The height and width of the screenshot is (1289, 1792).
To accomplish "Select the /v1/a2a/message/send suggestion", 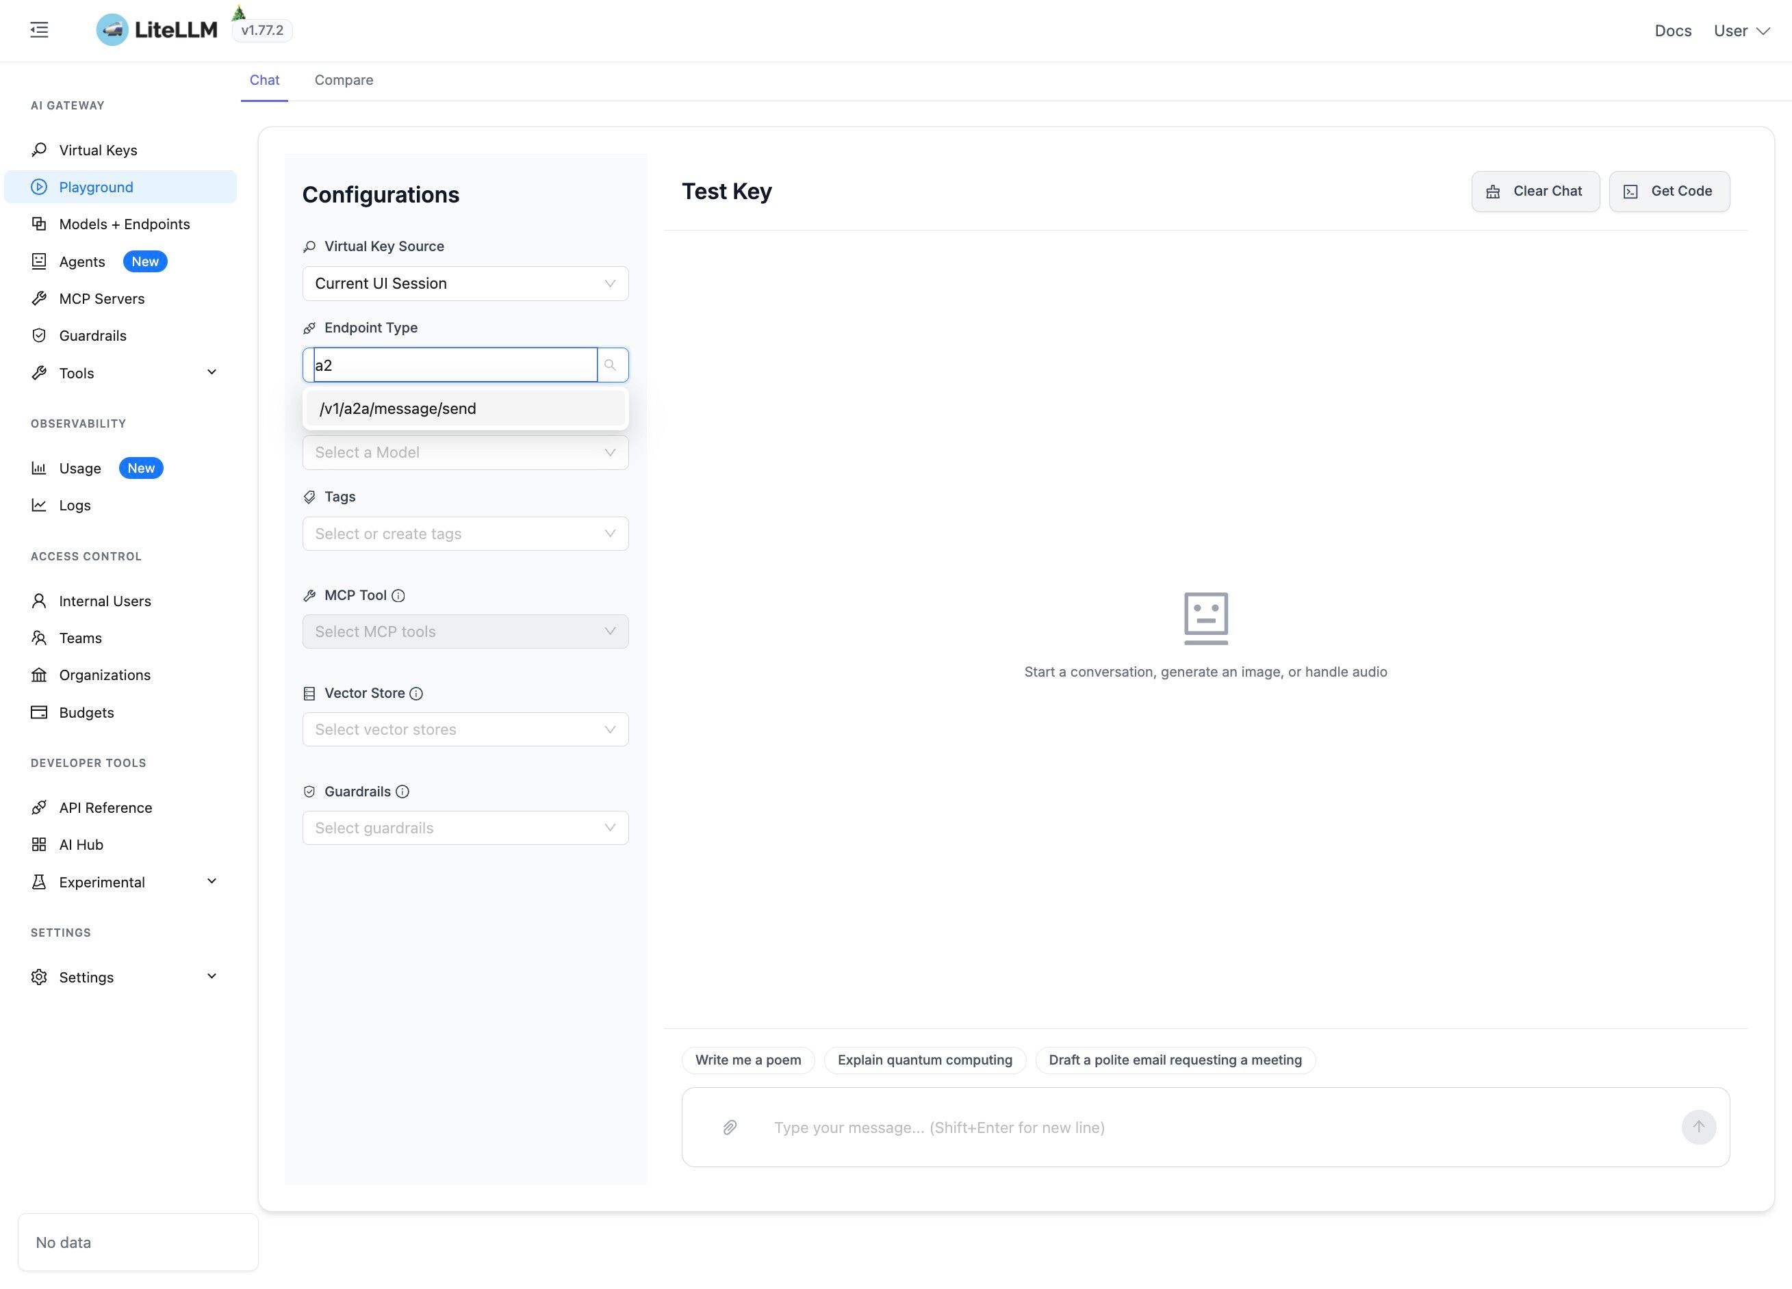I will click(465, 408).
